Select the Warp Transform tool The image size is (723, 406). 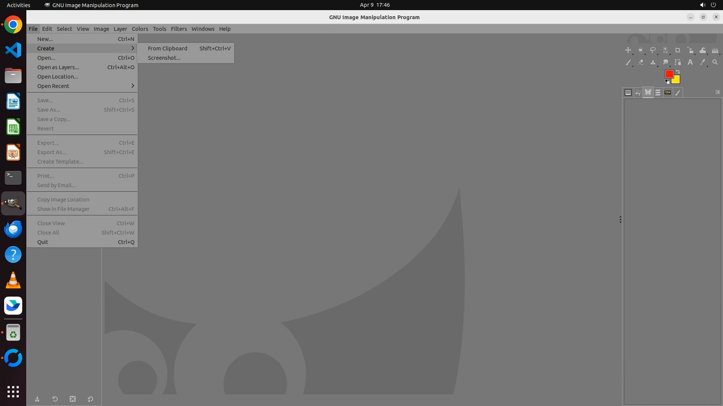coord(703,50)
